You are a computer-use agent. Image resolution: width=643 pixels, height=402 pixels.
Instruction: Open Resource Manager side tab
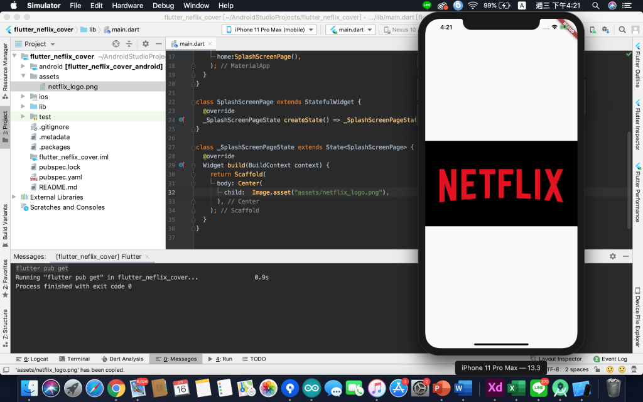[x=5, y=70]
